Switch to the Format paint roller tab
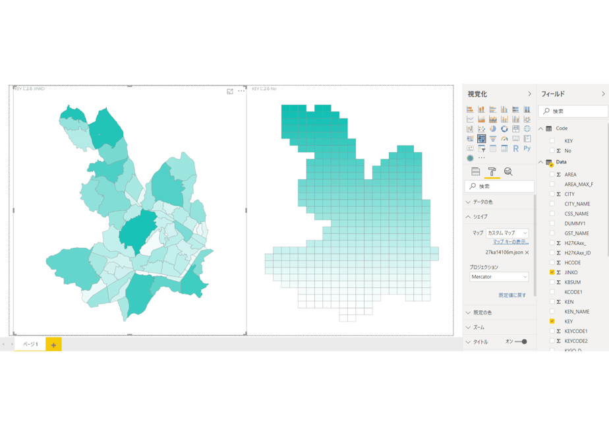Image resolution: width=609 pixels, height=435 pixels. coord(492,171)
